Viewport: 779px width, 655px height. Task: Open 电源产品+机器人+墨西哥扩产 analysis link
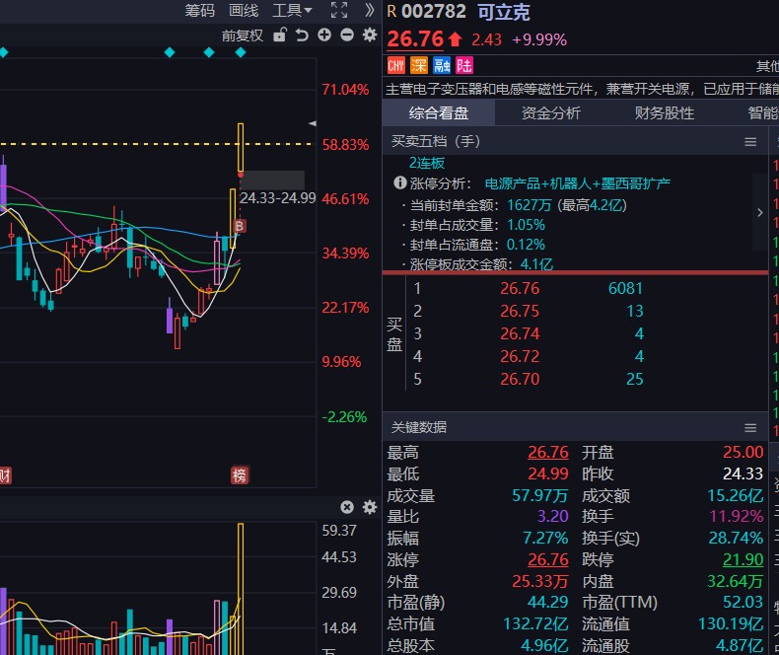tap(577, 183)
